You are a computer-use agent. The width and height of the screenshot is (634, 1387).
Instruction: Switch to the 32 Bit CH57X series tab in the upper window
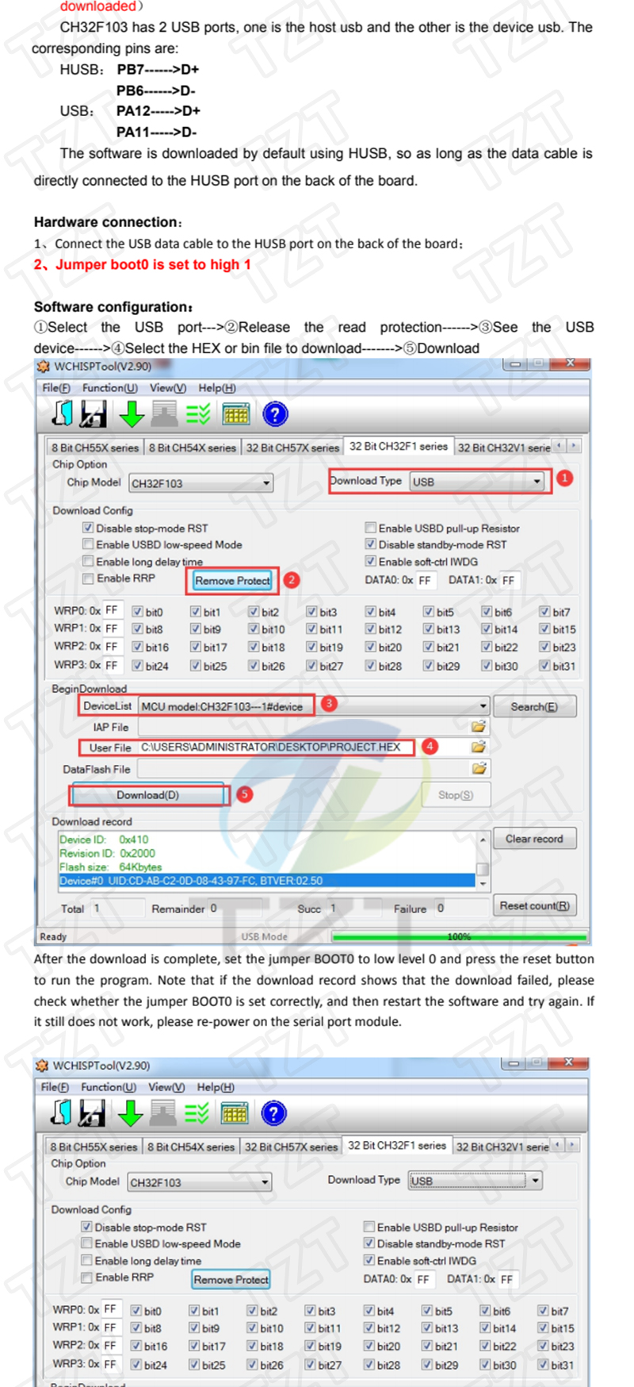[x=292, y=448]
